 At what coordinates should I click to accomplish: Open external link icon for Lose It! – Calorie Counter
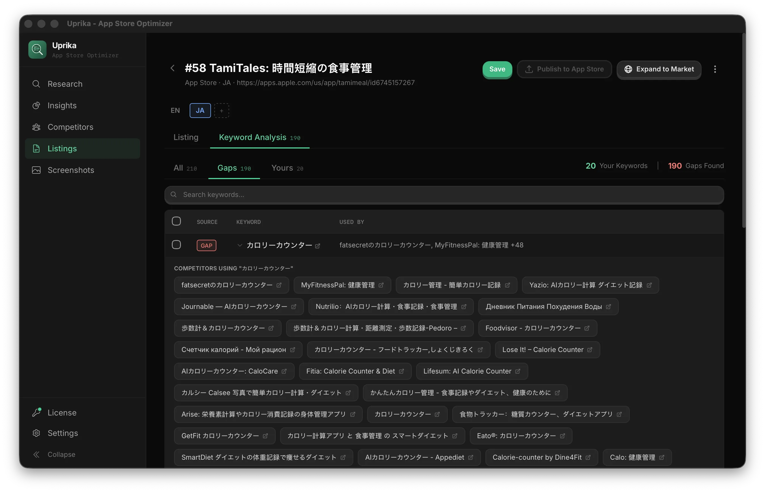[589, 350]
